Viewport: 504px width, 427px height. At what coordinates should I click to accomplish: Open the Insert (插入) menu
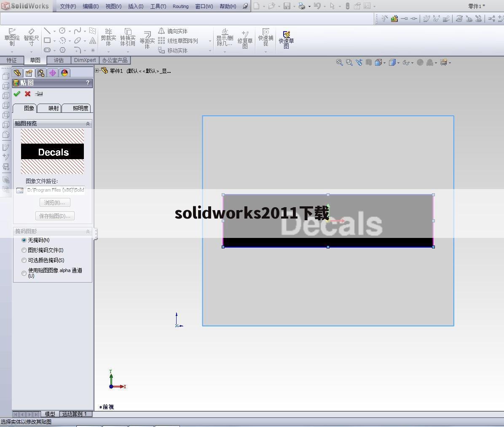tap(136, 6)
